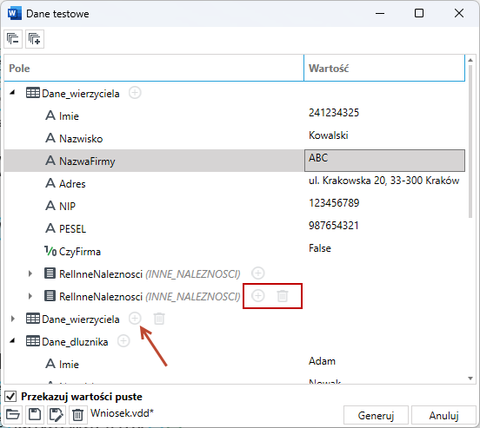Image resolution: width=480 pixels, height=428 pixels.
Task: Click the ABC value input field
Action: click(x=384, y=161)
